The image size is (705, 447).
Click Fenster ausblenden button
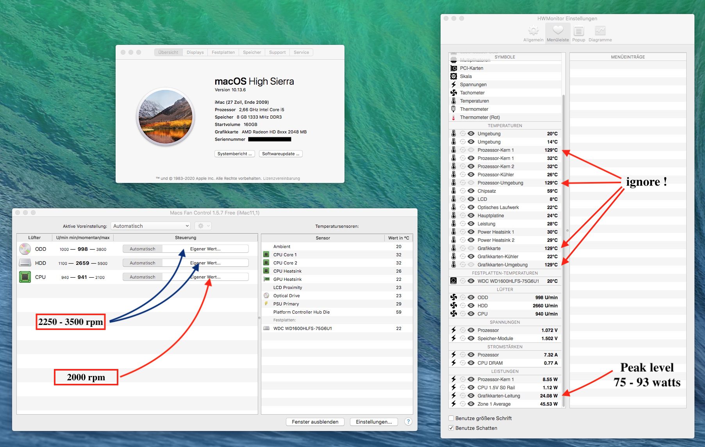point(315,422)
